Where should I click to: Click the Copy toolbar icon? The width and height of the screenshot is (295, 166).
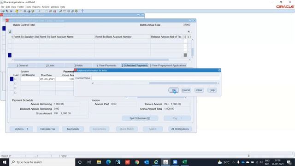43,11
